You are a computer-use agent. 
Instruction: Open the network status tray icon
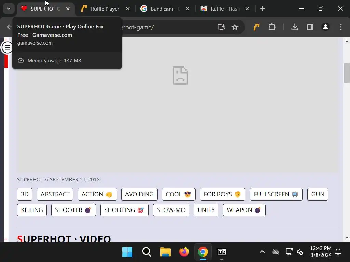click(x=289, y=252)
